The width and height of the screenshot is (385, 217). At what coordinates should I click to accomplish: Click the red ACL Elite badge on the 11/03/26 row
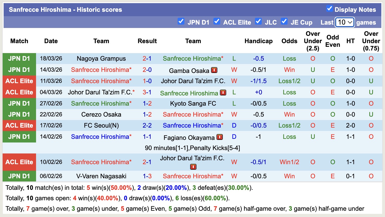[x=19, y=81]
